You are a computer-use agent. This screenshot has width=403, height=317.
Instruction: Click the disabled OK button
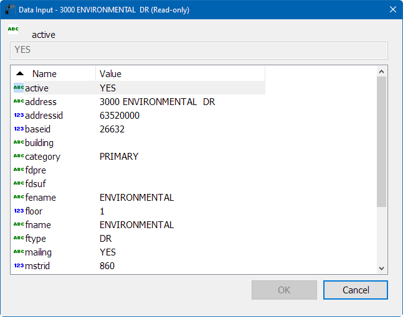284,290
